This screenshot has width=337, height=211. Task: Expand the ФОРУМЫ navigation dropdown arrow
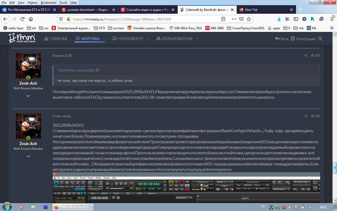(x=104, y=39)
